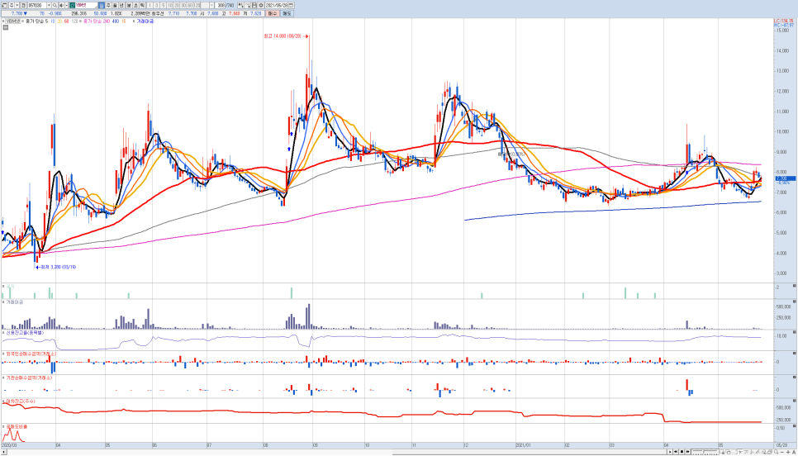
Task: Select the 틱 tick chart tab
Action: [x=142, y=5]
